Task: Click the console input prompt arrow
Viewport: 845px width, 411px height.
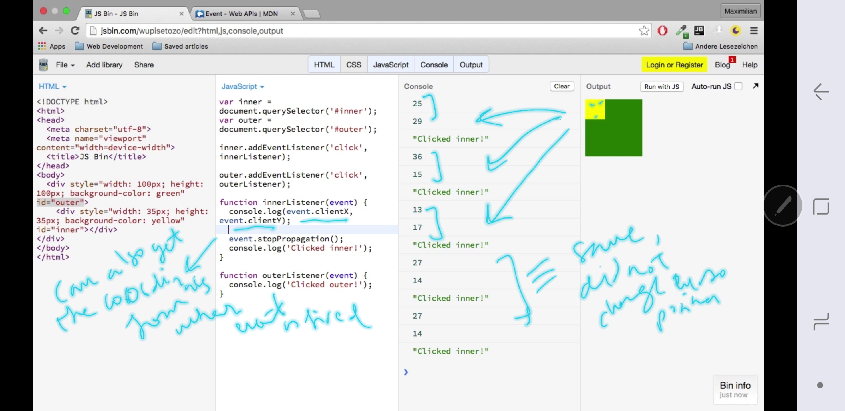Action: click(x=406, y=372)
